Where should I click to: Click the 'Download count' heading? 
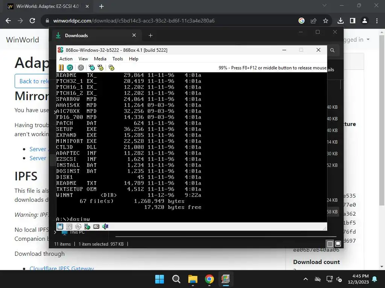click(317, 262)
